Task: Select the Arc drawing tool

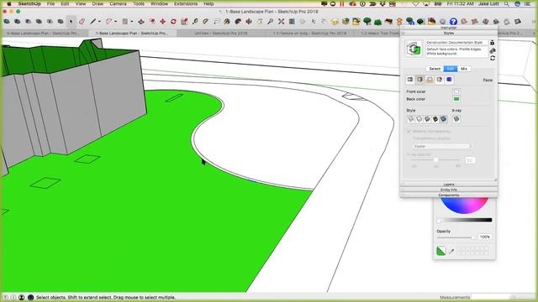Action: pos(108,21)
